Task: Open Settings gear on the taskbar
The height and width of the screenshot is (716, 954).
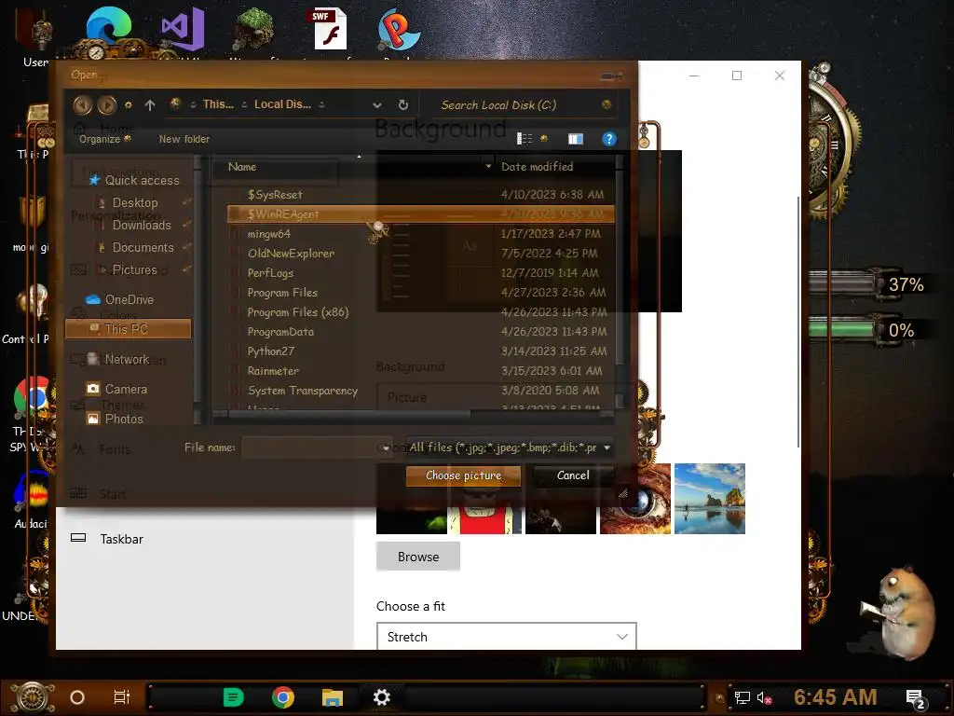Action: [381, 697]
